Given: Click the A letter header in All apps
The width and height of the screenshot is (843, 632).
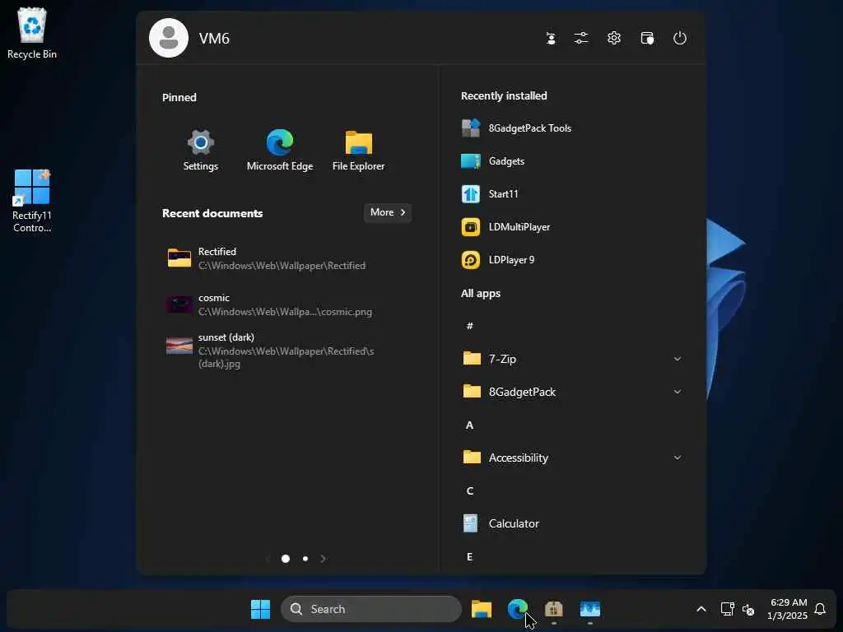Looking at the screenshot, I should [x=469, y=425].
